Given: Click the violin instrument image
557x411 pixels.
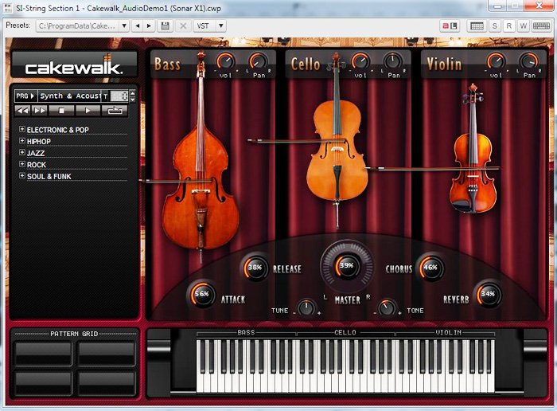Looking at the screenshot, I should [x=473, y=149].
